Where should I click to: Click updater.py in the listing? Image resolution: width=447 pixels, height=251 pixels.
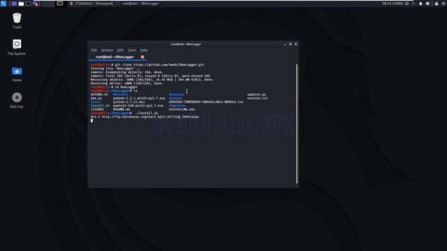click(x=256, y=95)
